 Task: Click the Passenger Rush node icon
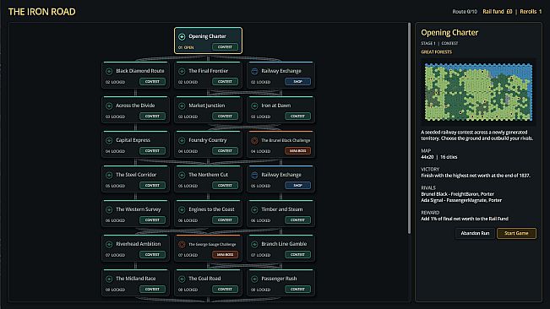(x=254, y=279)
